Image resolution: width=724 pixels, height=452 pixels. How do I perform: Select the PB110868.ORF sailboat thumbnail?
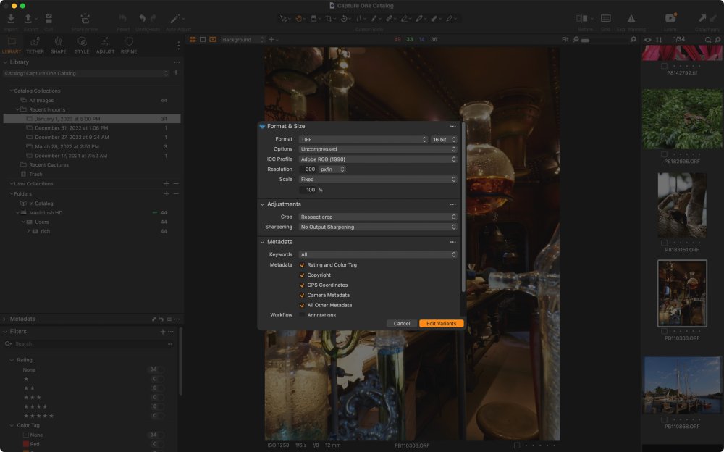[682, 384]
